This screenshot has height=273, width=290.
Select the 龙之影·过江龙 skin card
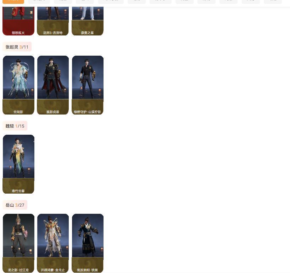tap(18, 243)
